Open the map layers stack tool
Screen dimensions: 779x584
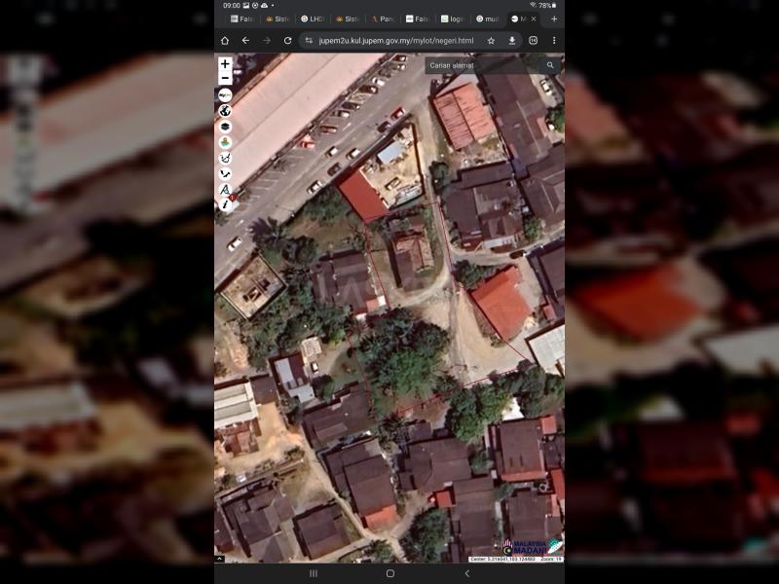point(225,127)
